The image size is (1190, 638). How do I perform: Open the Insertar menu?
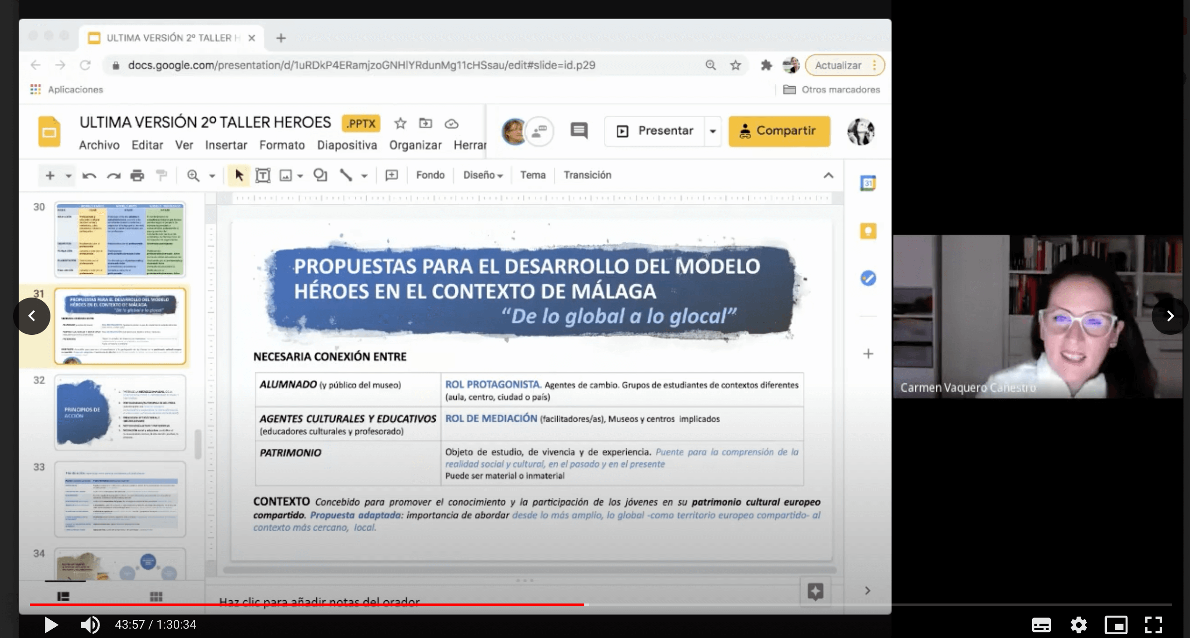pyautogui.click(x=226, y=146)
